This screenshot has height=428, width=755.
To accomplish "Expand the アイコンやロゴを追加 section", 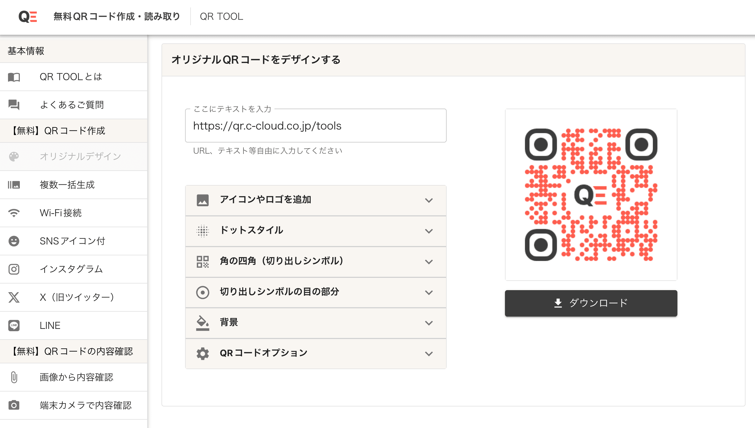I will click(x=315, y=200).
